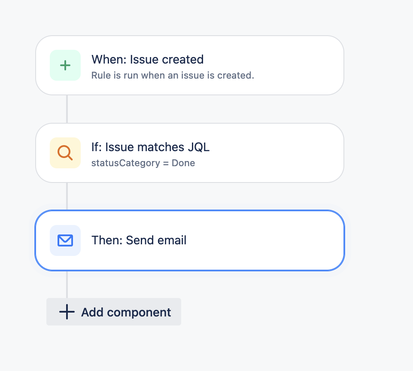The height and width of the screenshot is (371, 413).
Task: Open the When: Issue created trigger card
Action: pos(189,65)
